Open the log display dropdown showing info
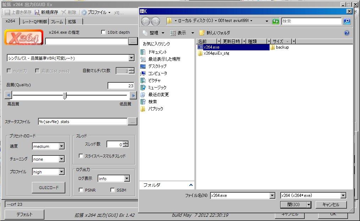The width and height of the screenshot is (360, 221). [x=127, y=178]
